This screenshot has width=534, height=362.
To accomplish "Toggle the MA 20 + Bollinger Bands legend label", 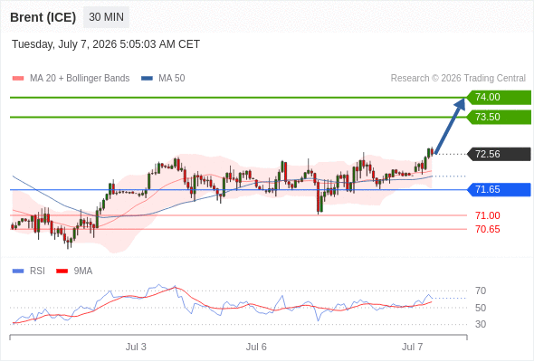I will coord(80,79).
